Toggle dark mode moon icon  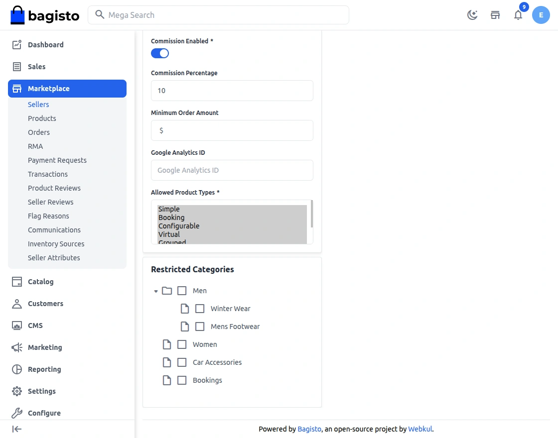click(x=472, y=15)
